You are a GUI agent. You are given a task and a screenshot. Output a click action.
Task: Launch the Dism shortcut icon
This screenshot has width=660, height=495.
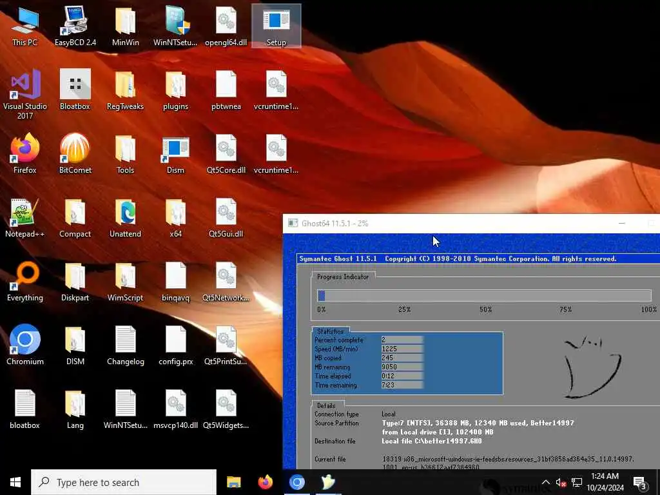tap(175, 153)
